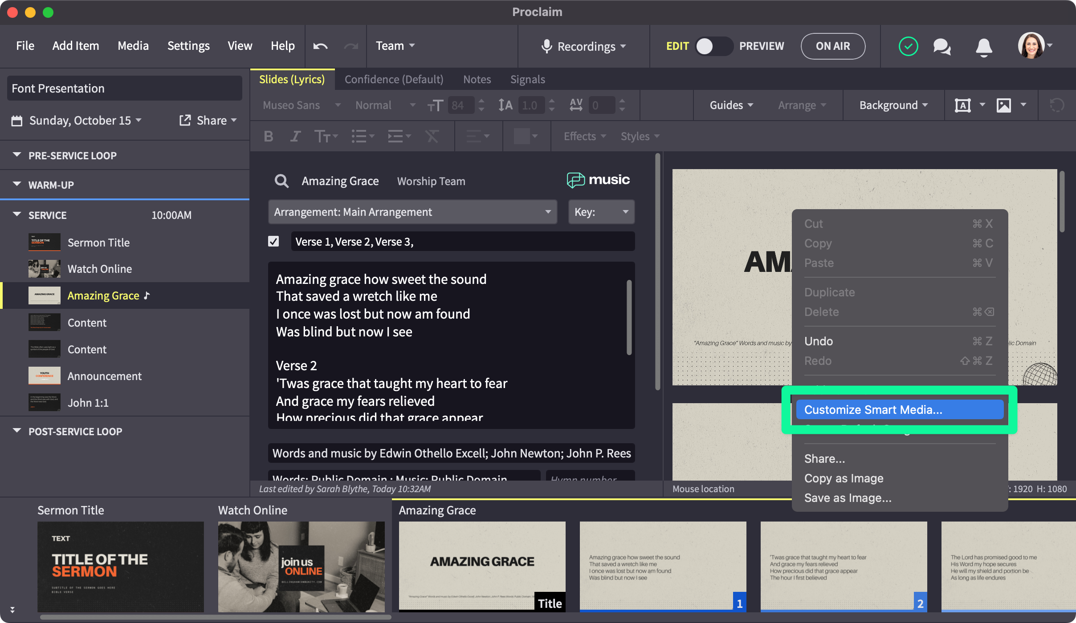
Task: Click the green sync checkmark icon
Action: (908, 46)
